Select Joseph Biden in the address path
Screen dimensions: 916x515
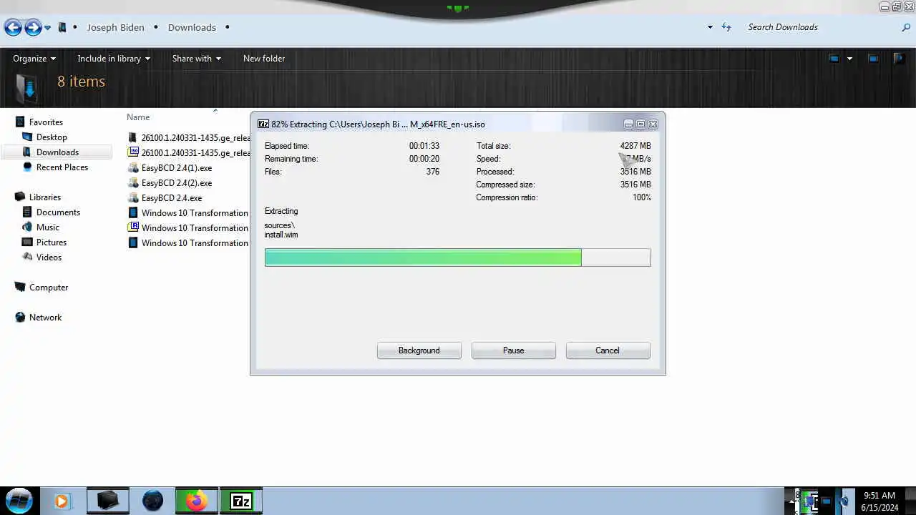(x=115, y=27)
